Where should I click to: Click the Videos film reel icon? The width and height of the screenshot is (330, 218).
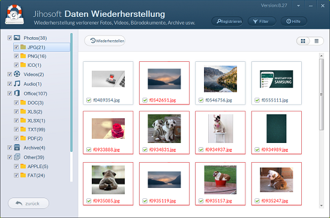point(17,74)
